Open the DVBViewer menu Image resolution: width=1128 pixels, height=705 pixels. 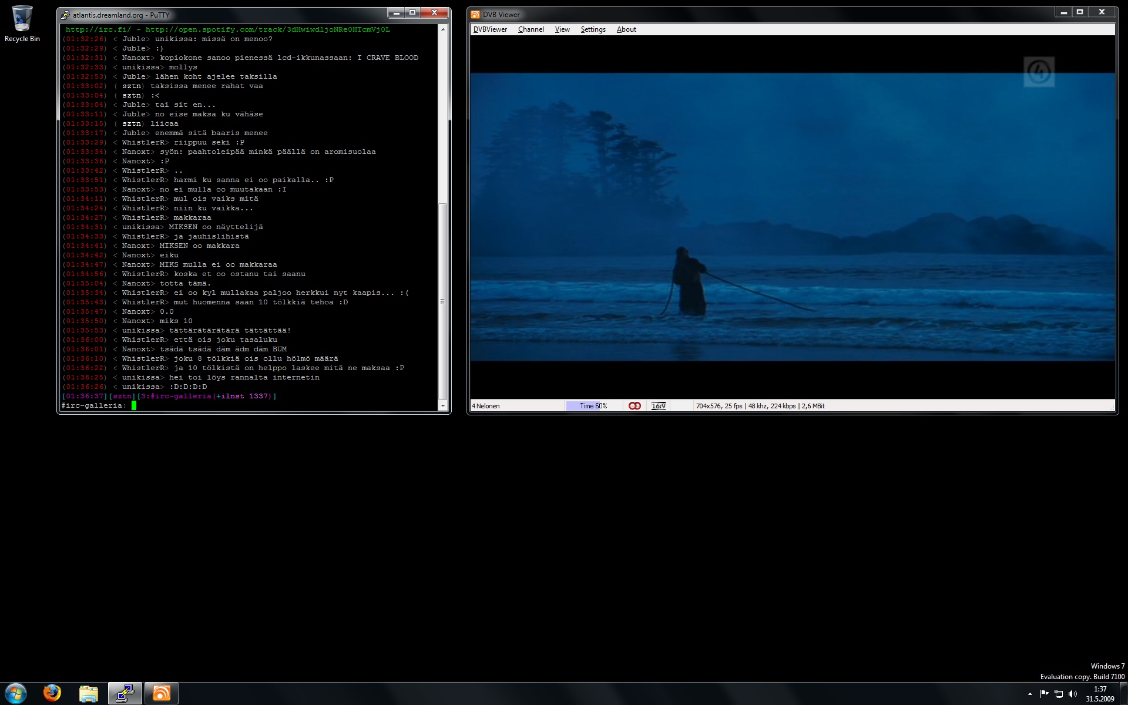(x=490, y=29)
